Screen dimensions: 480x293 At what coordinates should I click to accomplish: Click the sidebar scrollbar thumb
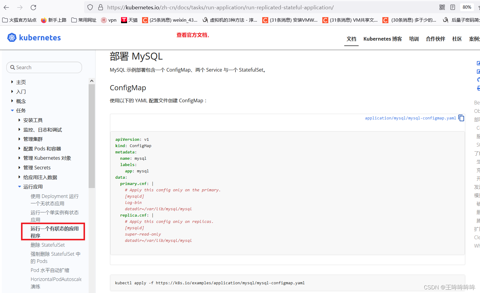pos(92,136)
